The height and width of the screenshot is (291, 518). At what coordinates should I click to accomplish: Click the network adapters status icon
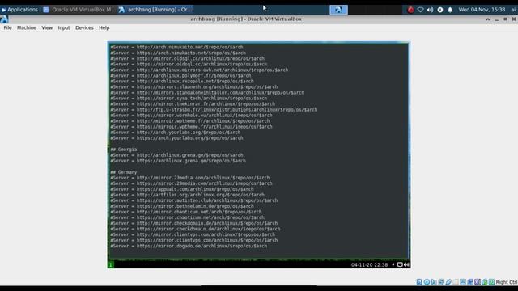point(441,282)
